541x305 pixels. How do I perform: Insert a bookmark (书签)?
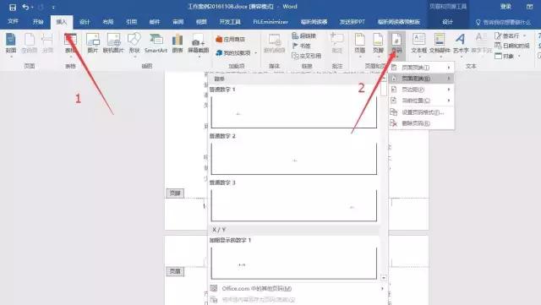point(301,46)
